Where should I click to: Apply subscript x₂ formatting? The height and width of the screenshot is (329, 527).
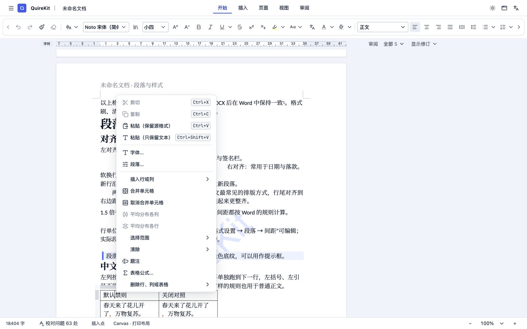click(x=263, y=27)
